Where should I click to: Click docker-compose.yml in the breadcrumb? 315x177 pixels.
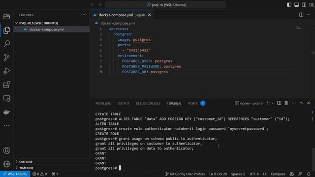[x=118, y=23]
